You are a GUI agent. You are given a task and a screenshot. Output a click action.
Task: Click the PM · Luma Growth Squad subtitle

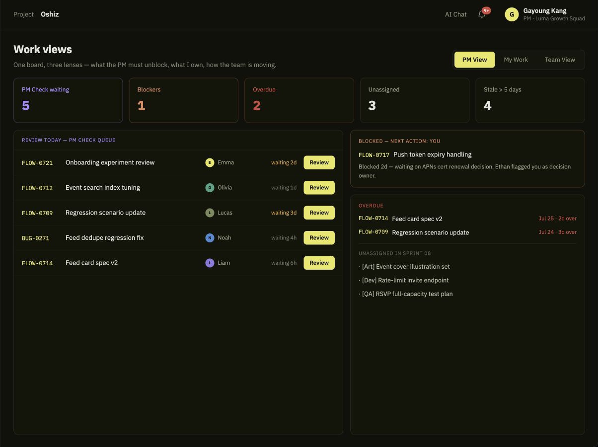tap(554, 18)
